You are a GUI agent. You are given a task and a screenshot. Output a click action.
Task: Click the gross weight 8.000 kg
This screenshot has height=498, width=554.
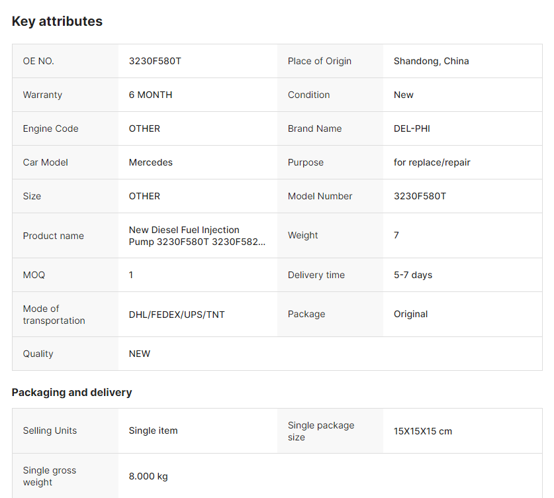[148, 476]
